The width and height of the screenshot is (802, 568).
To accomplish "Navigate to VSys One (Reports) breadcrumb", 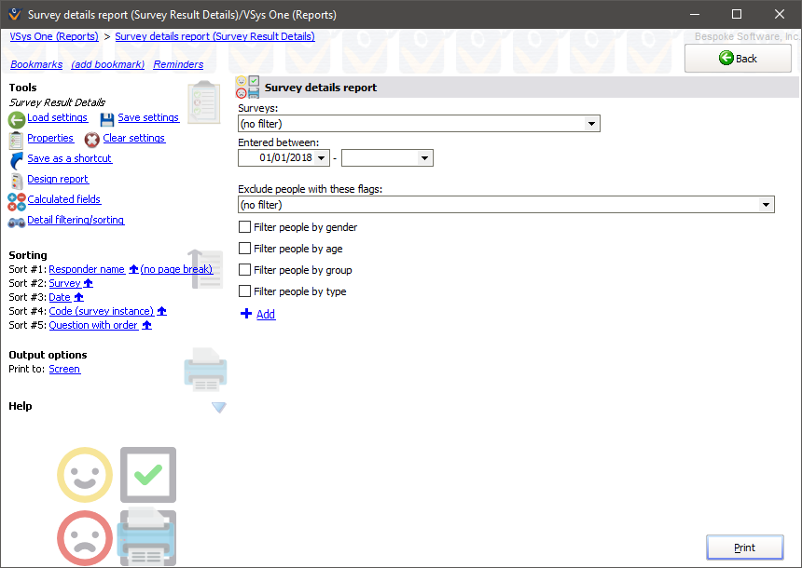I will coord(53,35).
